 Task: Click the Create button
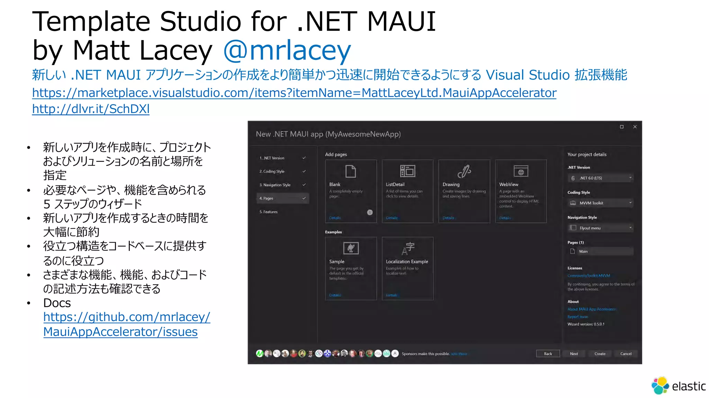tap(600, 353)
